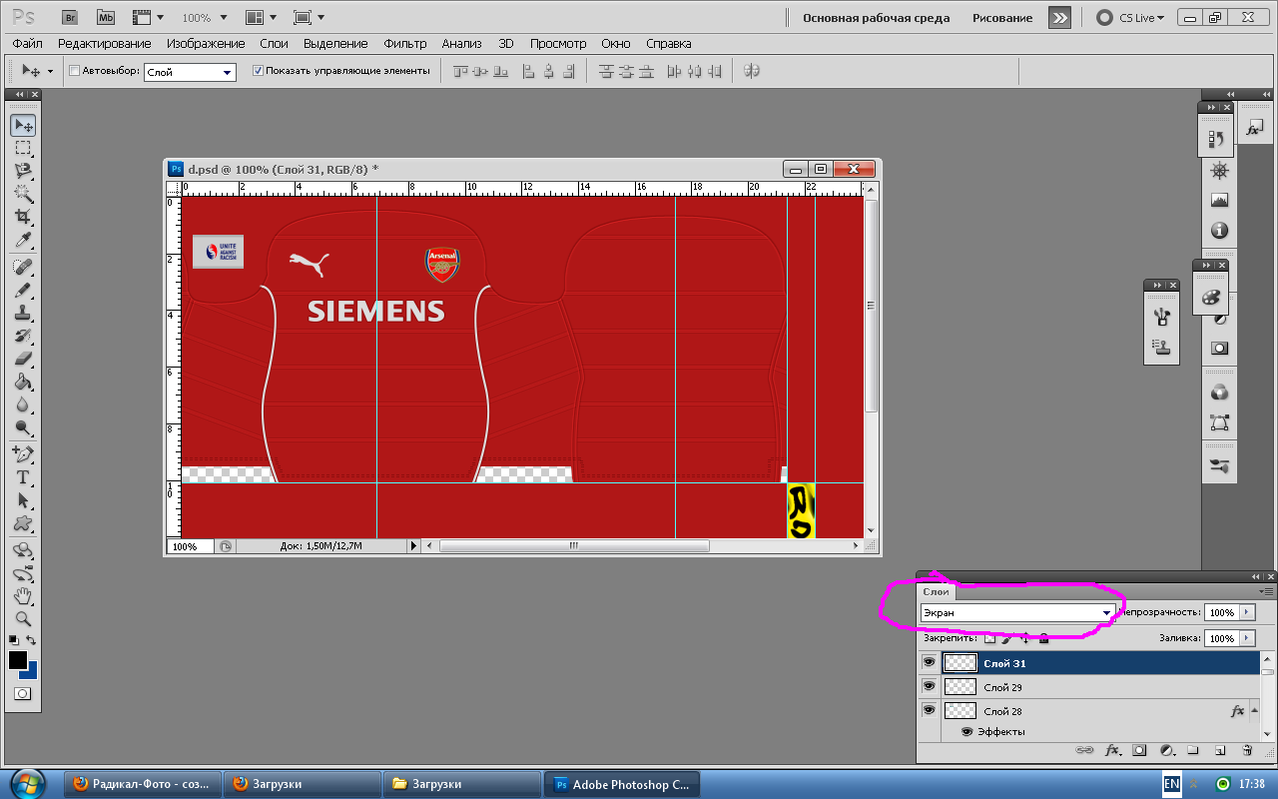Launch Bridge using the Br icon
Image resolution: width=1278 pixels, height=799 pixels.
[69, 18]
